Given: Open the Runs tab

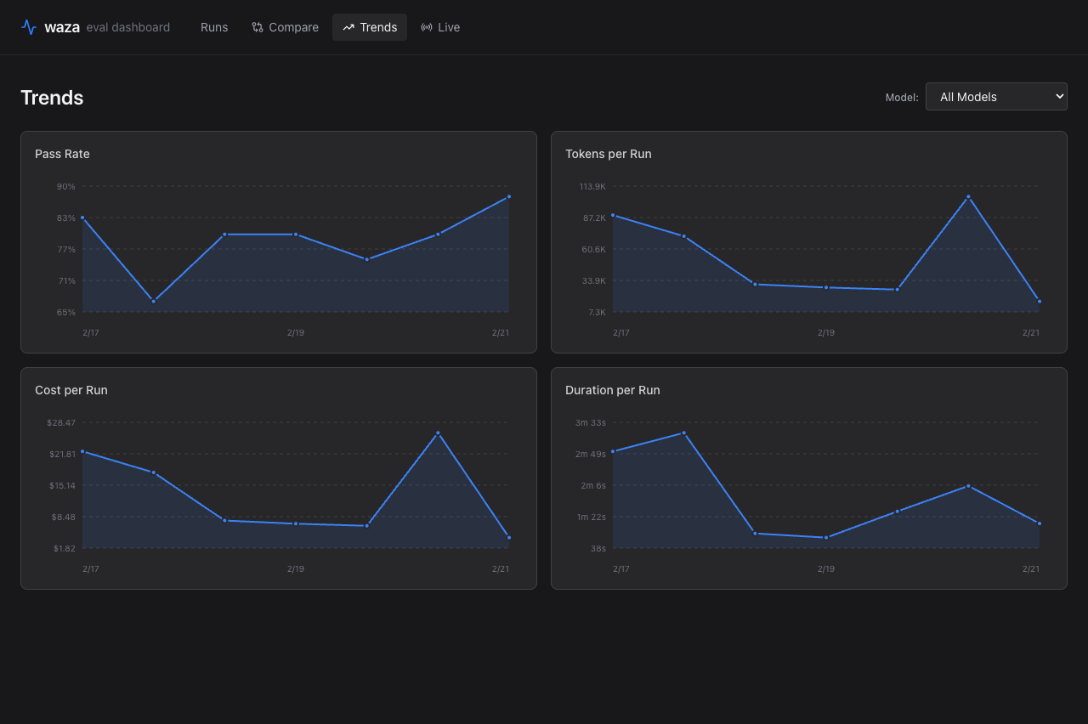Looking at the screenshot, I should 214,27.
